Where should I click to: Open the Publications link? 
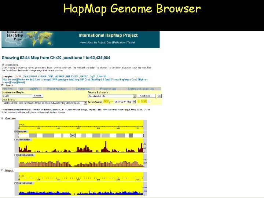coord(119,43)
